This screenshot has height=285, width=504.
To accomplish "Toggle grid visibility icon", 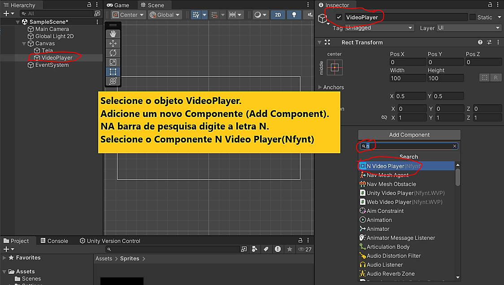I will pos(196,15).
